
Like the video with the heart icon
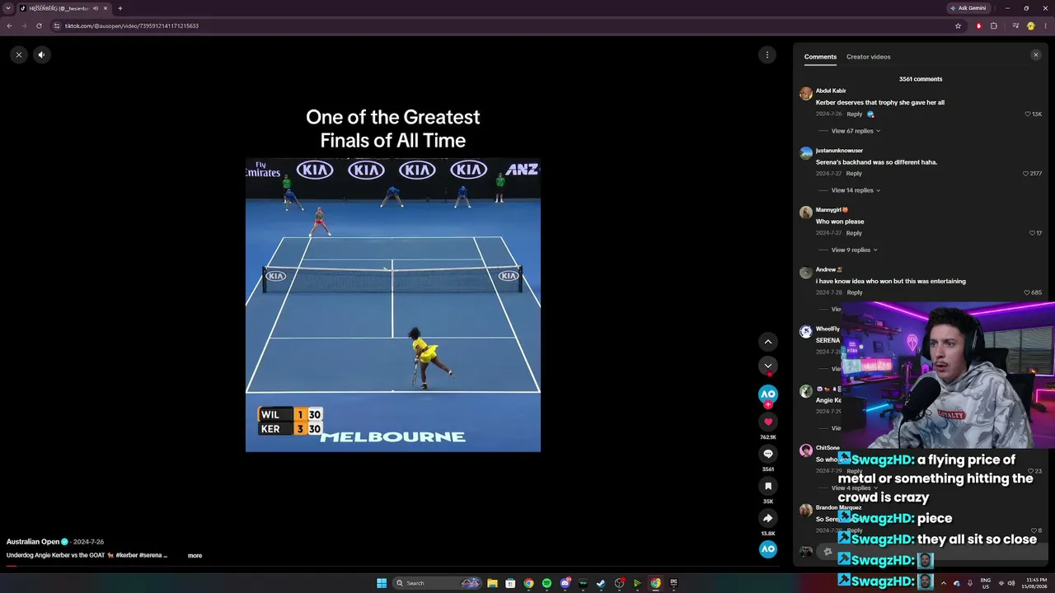coord(768,423)
